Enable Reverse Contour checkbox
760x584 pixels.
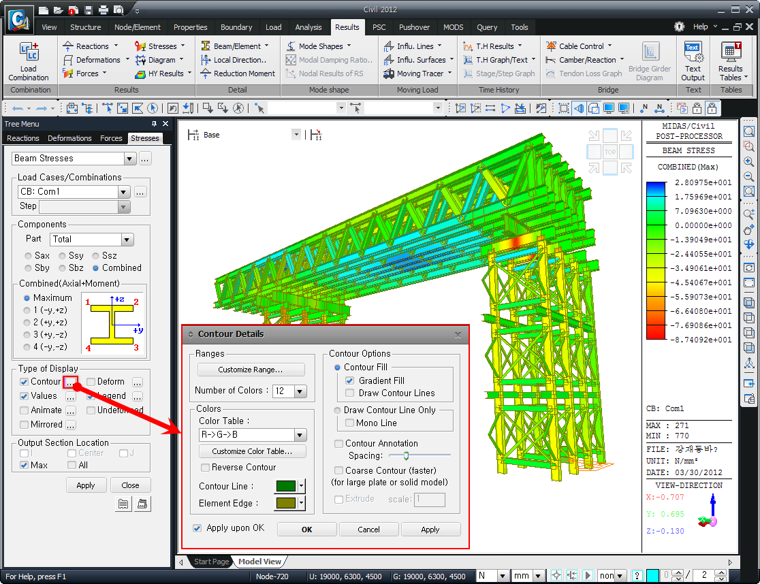tap(205, 468)
